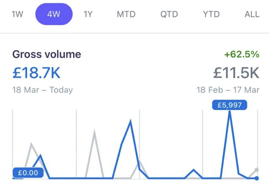The width and height of the screenshot is (269, 189).
Task: Switch to the 1Y time range
Action: coord(88,14)
